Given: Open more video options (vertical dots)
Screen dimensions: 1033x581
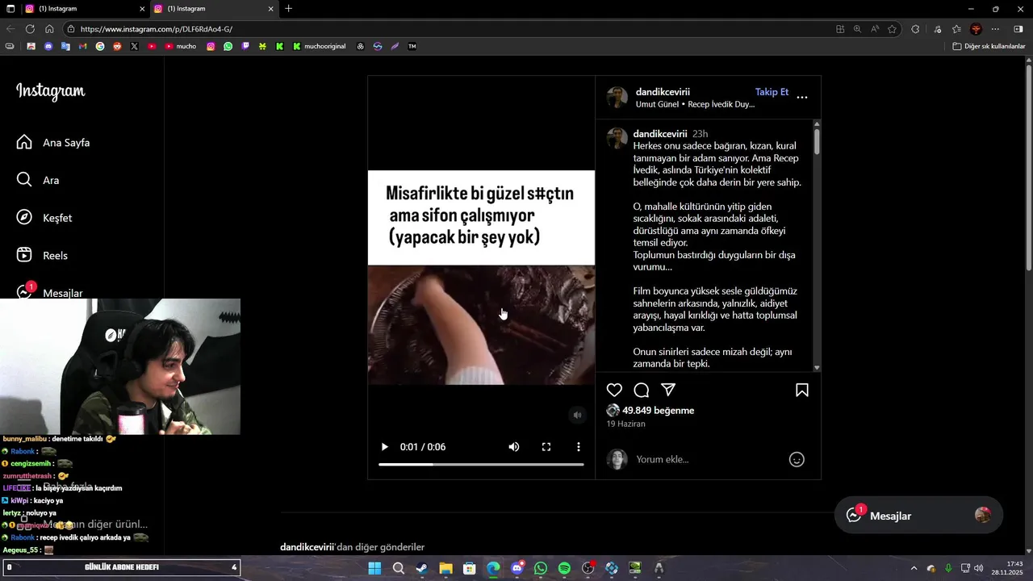Looking at the screenshot, I should [578, 447].
